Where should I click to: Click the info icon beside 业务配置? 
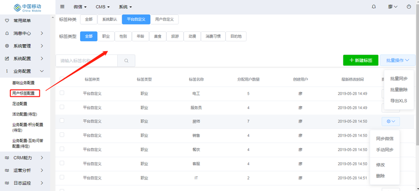tap(7, 71)
